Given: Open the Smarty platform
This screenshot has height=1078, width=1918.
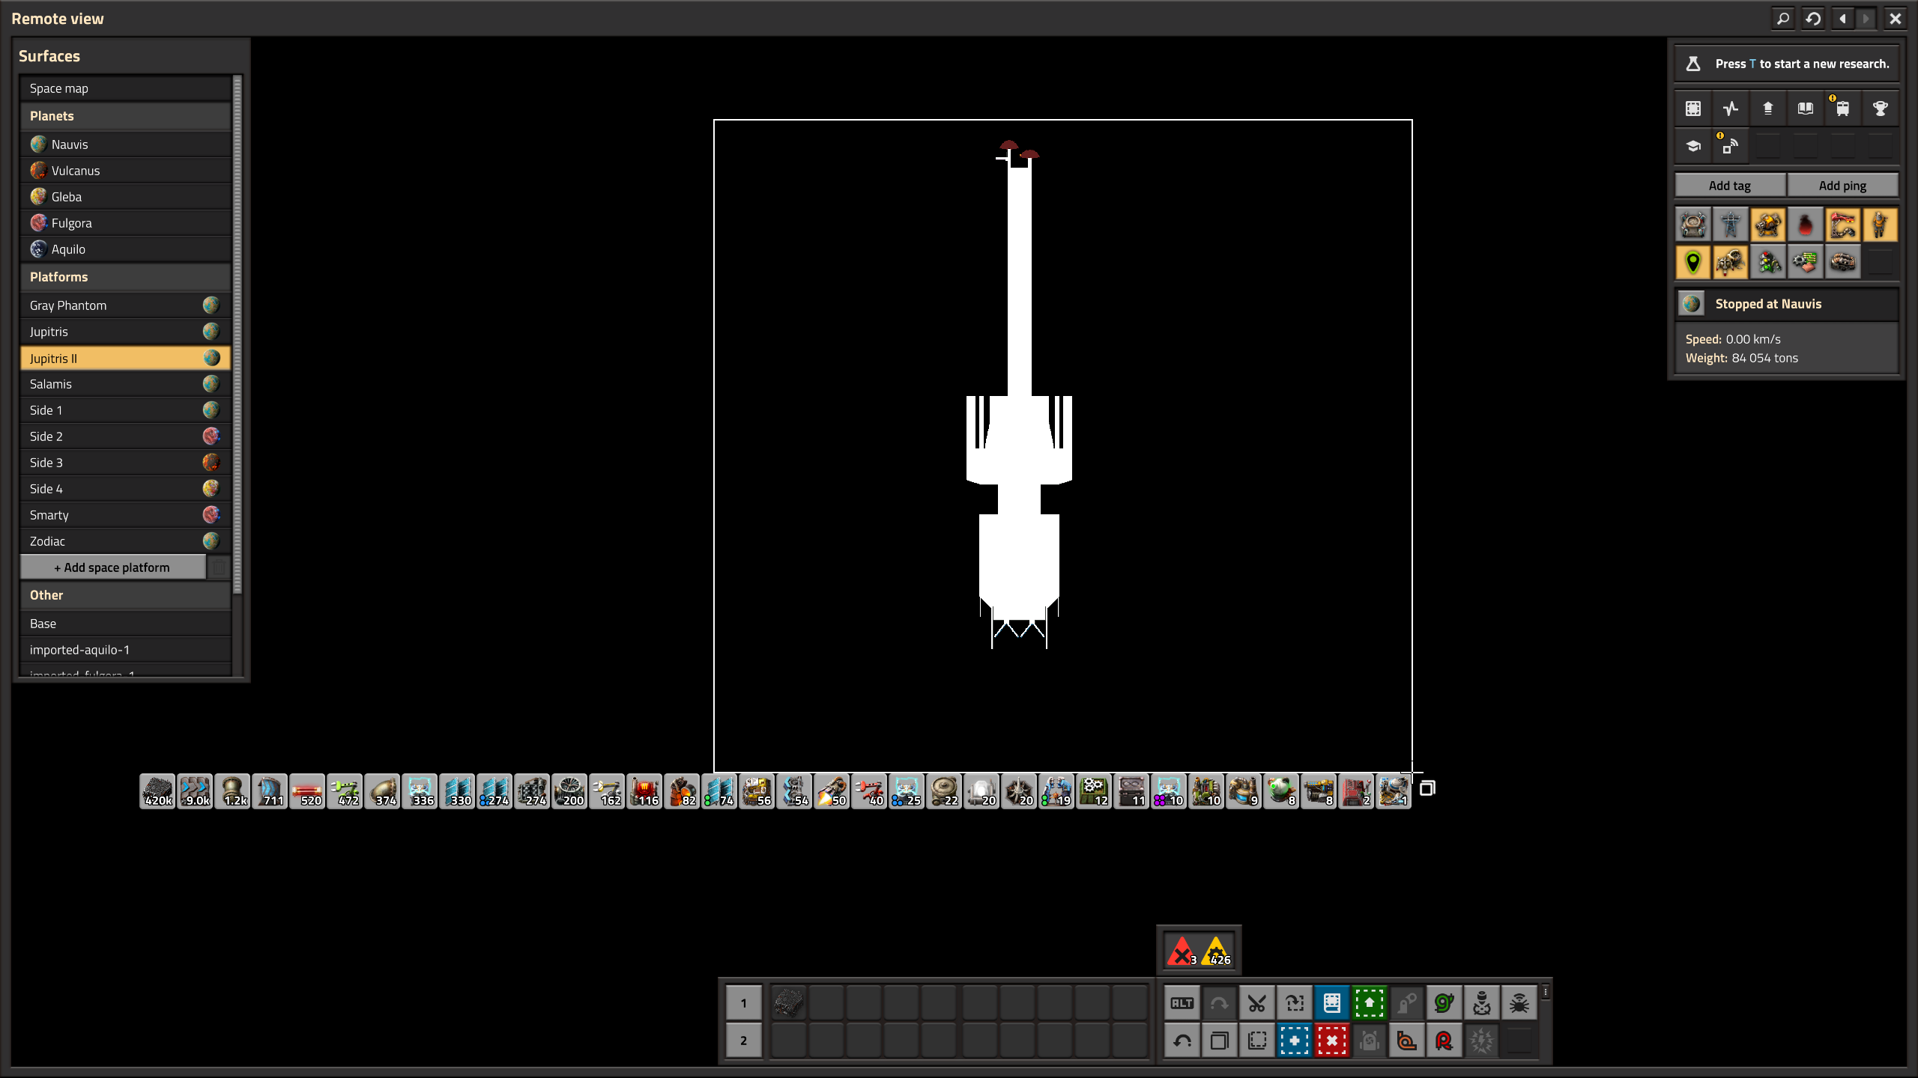Looking at the screenshot, I should 125,515.
